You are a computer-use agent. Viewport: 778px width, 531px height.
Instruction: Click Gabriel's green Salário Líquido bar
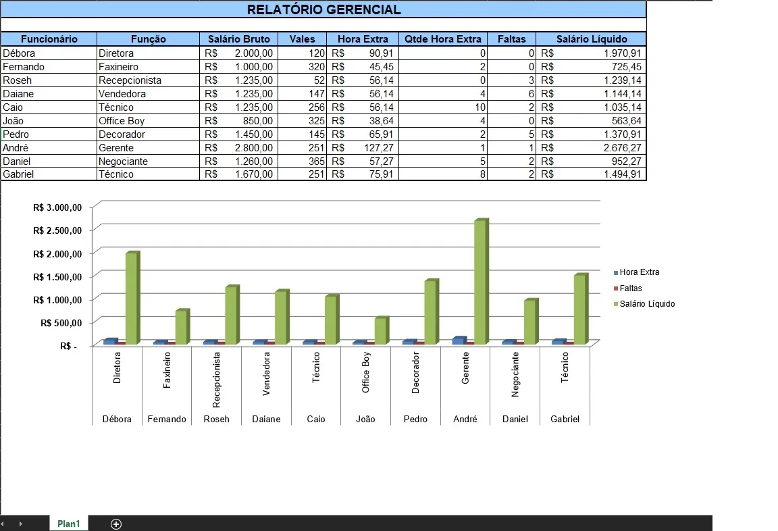(x=581, y=309)
